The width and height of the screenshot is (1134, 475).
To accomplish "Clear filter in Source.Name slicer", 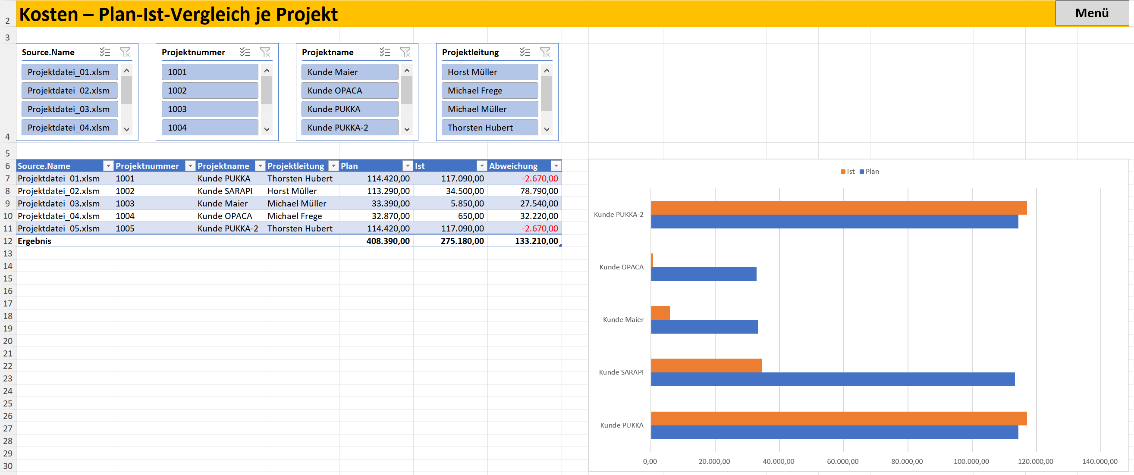I will point(125,52).
